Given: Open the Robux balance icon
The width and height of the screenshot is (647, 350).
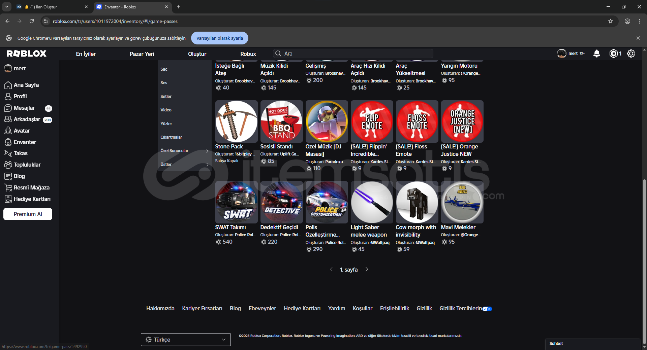Looking at the screenshot, I should click(x=614, y=54).
